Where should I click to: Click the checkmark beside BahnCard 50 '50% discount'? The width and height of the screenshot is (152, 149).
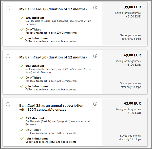pyautogui.click(x=22, y=66)
